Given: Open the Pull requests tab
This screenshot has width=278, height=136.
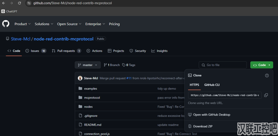Looking at the screenshot, I should coord(67,51).
